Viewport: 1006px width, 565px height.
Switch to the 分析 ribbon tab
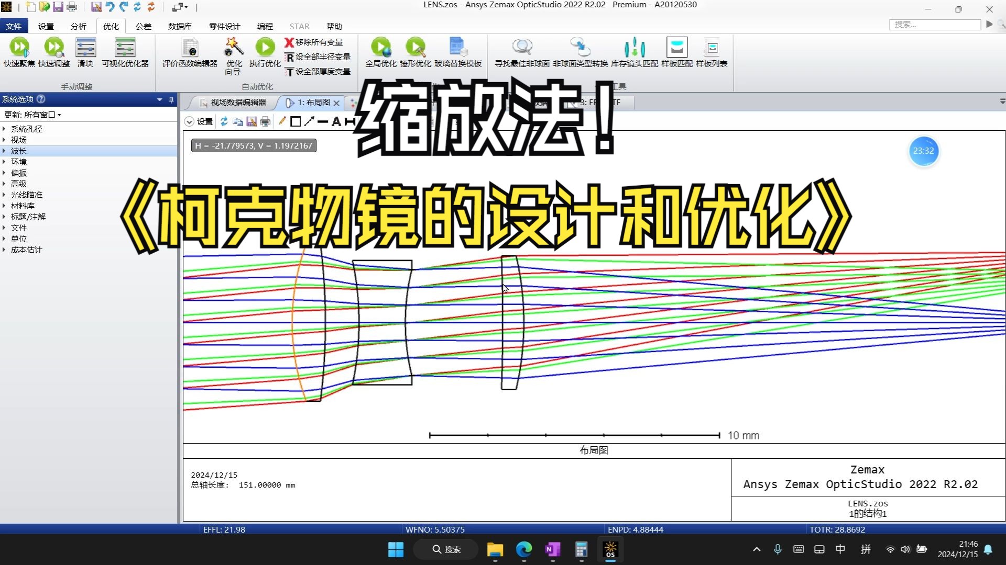click(78, 26)
